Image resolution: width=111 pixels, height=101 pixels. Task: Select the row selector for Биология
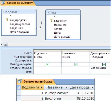[x=19, y=98]
